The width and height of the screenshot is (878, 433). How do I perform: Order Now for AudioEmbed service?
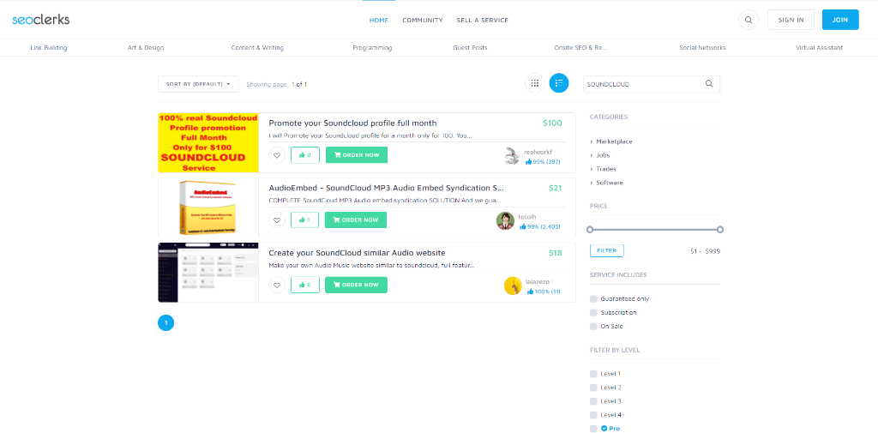pos(356,220)
